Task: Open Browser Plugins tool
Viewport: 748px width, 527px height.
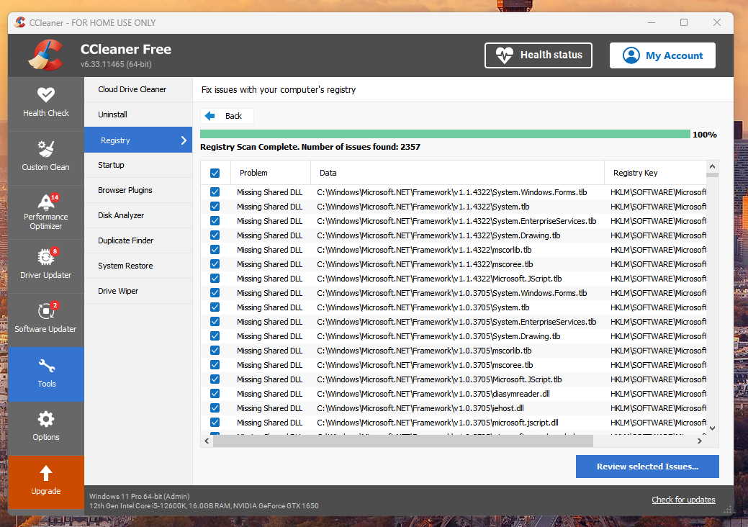Action: (x=138, y=190)
